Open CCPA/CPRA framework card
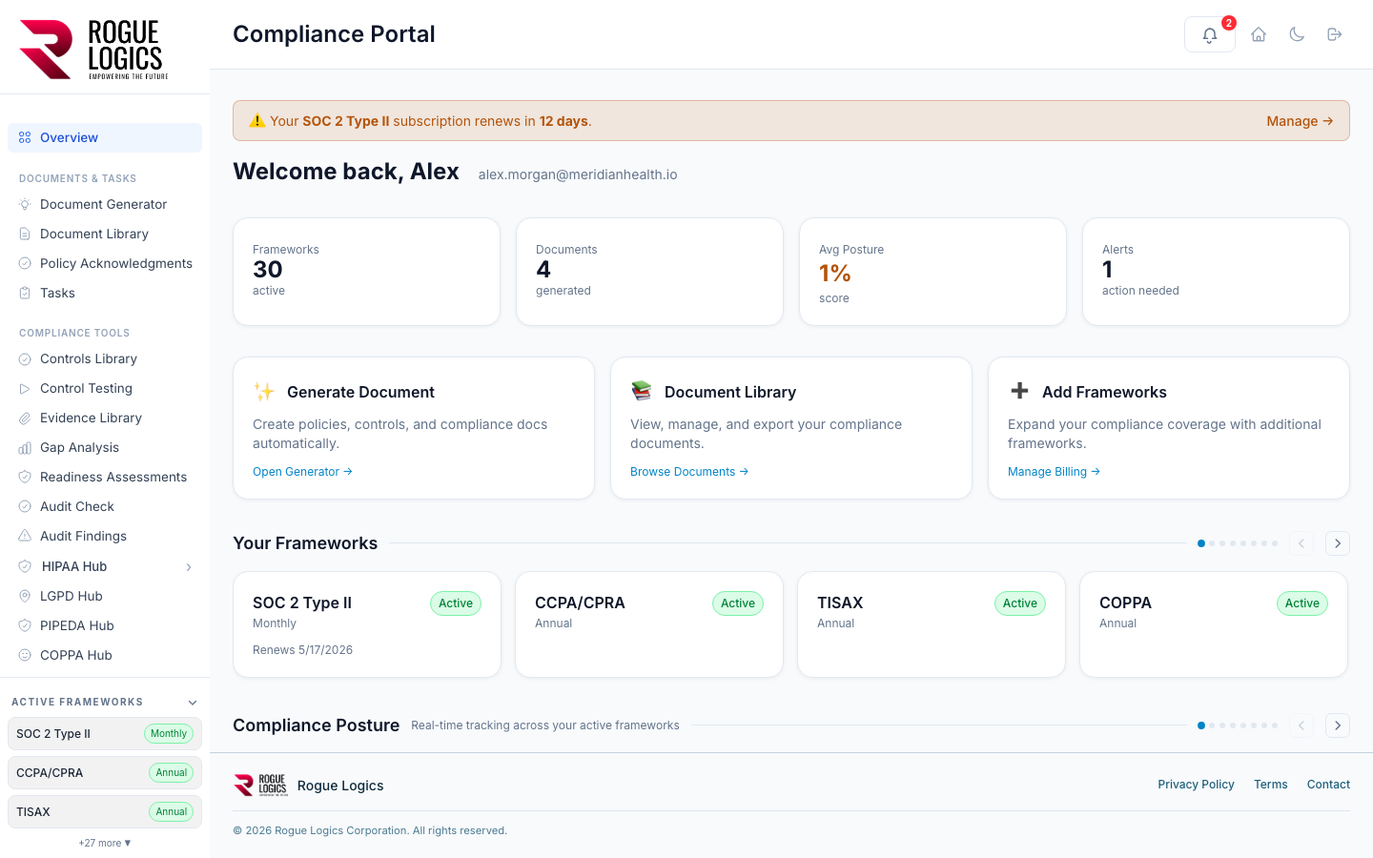The height and width of the screenshot is (858, 1373). (x=649, y=624)
